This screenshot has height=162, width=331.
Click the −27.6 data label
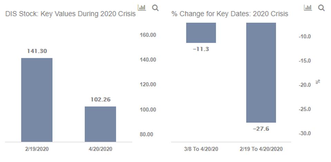261,129
